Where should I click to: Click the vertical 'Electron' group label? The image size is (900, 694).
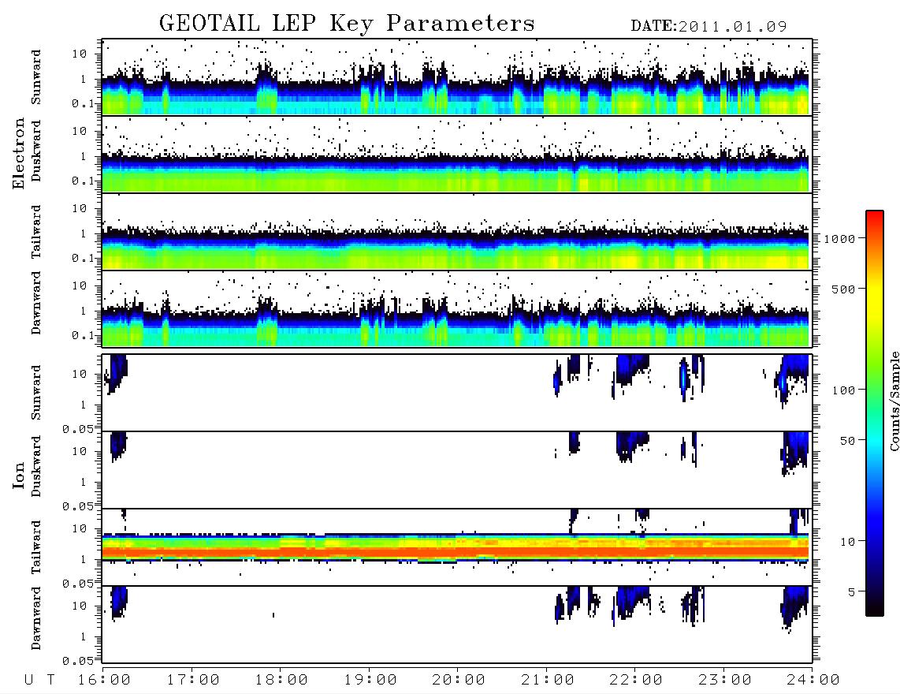[19, 154]
